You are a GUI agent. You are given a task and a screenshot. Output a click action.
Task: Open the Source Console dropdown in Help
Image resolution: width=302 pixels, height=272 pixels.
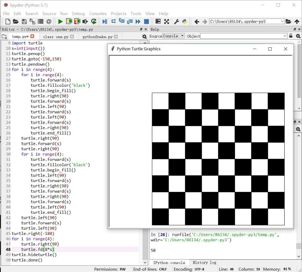173,36
